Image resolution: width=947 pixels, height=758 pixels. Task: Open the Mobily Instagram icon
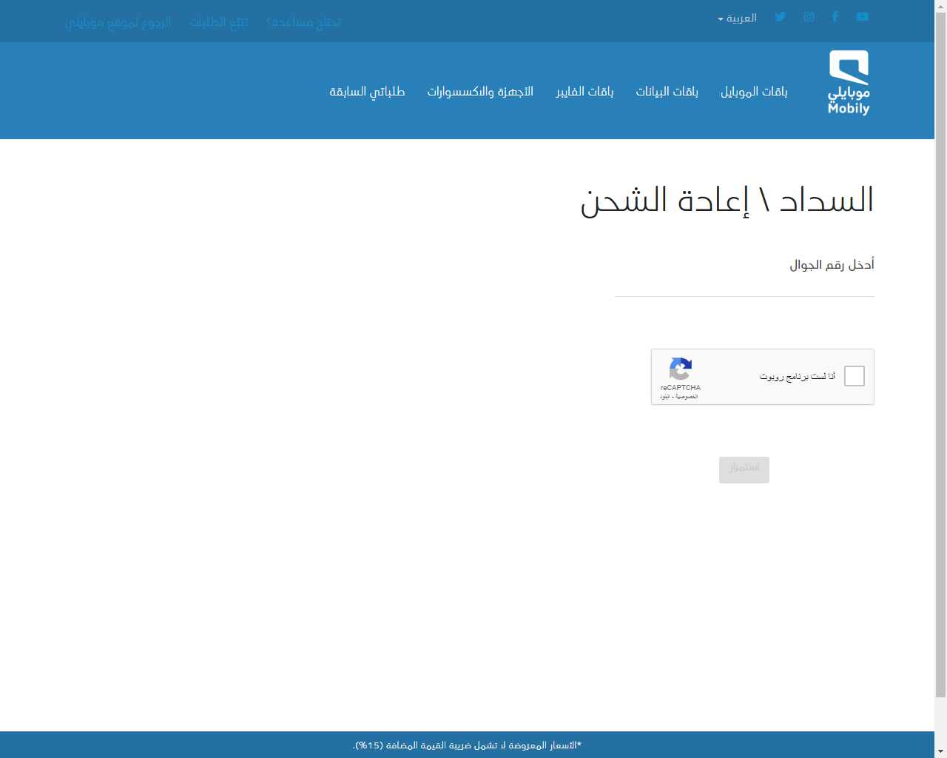(809, 16)
